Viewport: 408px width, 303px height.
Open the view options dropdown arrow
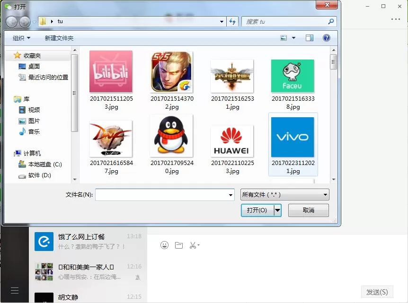[x=293, y=38]
